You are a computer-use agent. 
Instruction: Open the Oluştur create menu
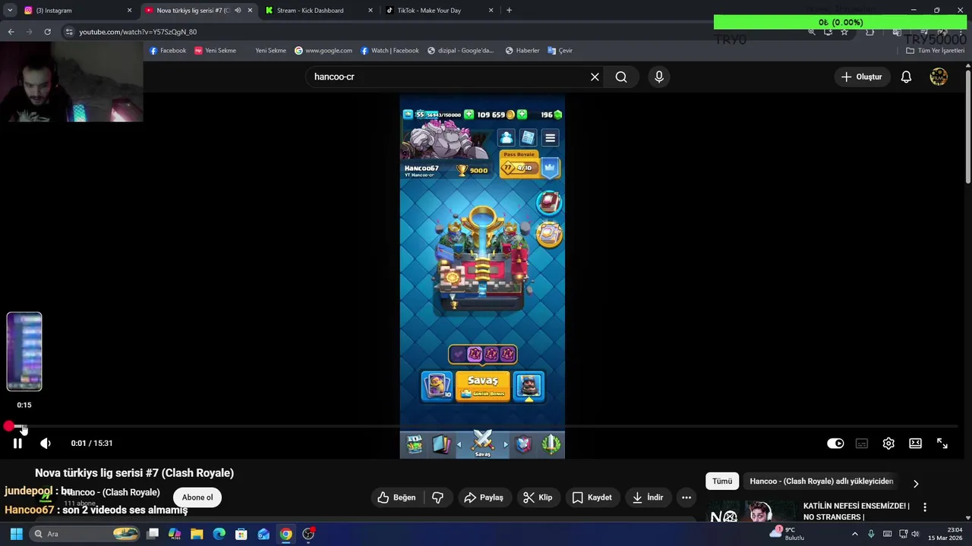pos(862,77)
